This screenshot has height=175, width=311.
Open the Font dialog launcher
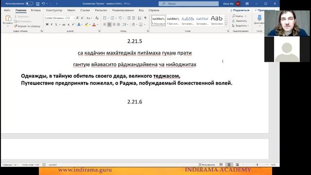pyautogui.click(x=99, y=31)
